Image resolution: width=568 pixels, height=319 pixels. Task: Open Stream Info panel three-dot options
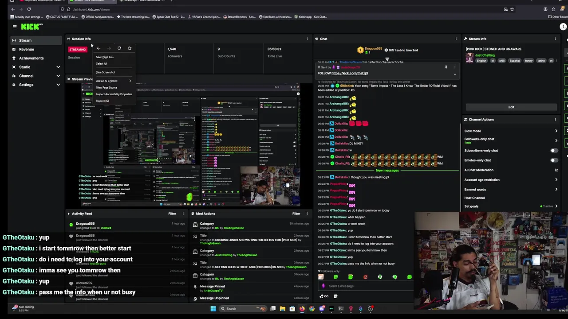(x=555, y=39)
